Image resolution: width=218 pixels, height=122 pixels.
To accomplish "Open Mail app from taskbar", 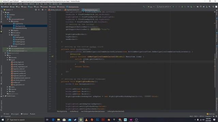I will pyautogui.click(x=69, y=120).
